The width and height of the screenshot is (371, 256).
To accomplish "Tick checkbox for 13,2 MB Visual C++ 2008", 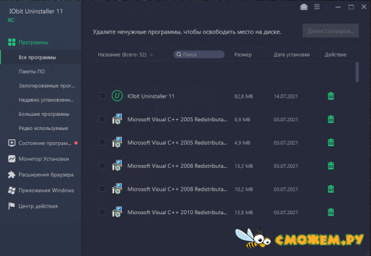I will click(x=103, y=165).
